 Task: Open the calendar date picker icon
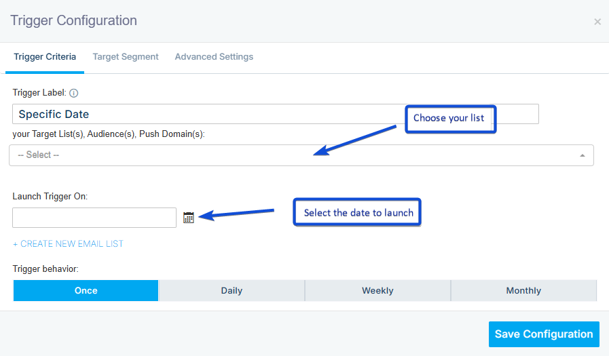pyautogui.click(x=189, y=218)
